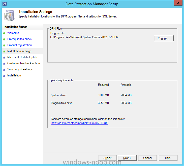Image resolution: width=184 pixels, height=166 pixels.
Task: Select the Microsoft Update Opt-In stage
Action: coord(22,57)
